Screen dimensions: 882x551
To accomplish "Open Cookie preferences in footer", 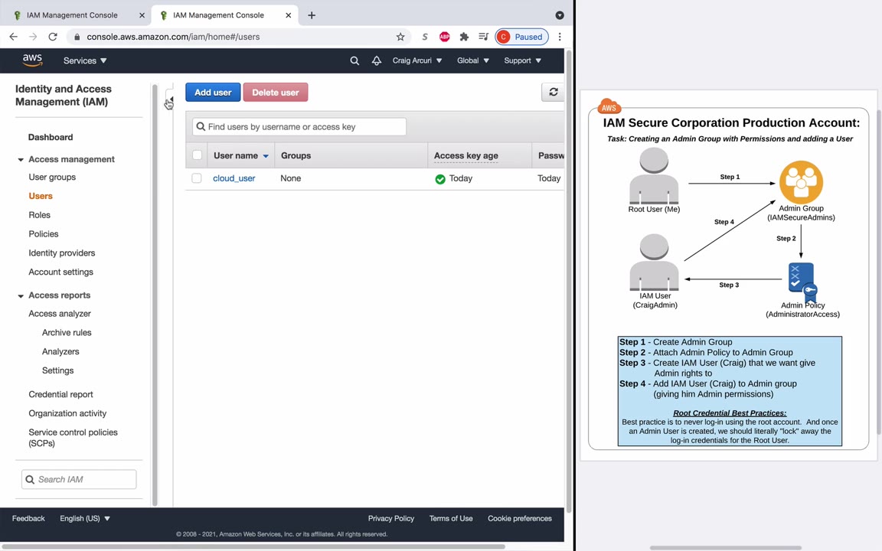I will tap(520, 518).
